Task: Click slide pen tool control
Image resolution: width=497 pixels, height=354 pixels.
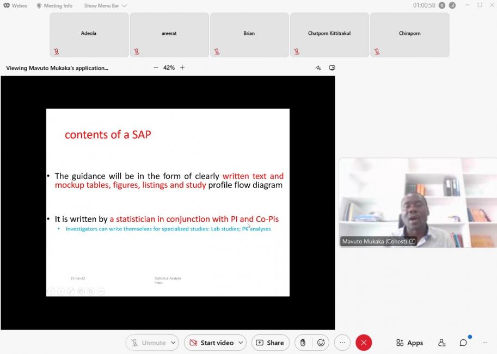Action: point(71,291)
